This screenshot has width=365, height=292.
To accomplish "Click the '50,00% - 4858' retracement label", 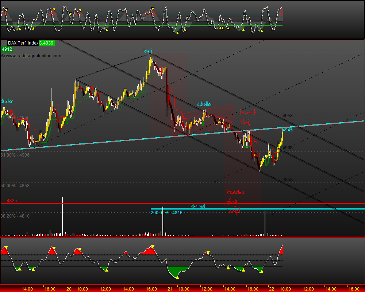I will point(15,186).
